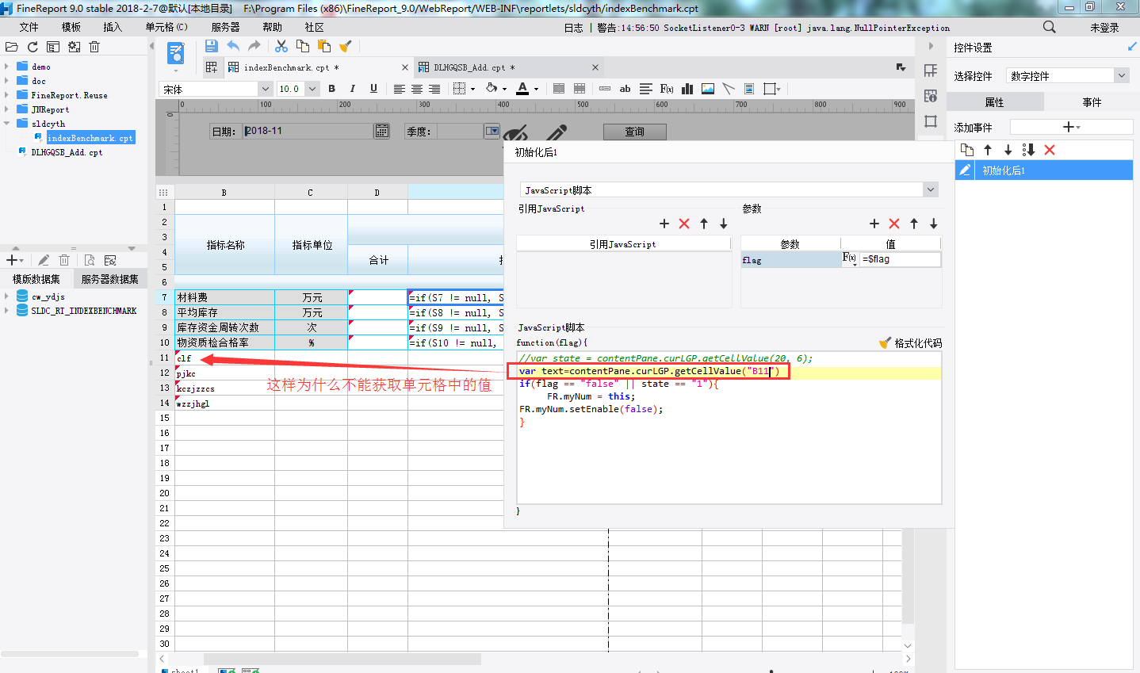Insert image using picture icon
This screenshot has width=1140, height=673.
[x=708, y=89]
